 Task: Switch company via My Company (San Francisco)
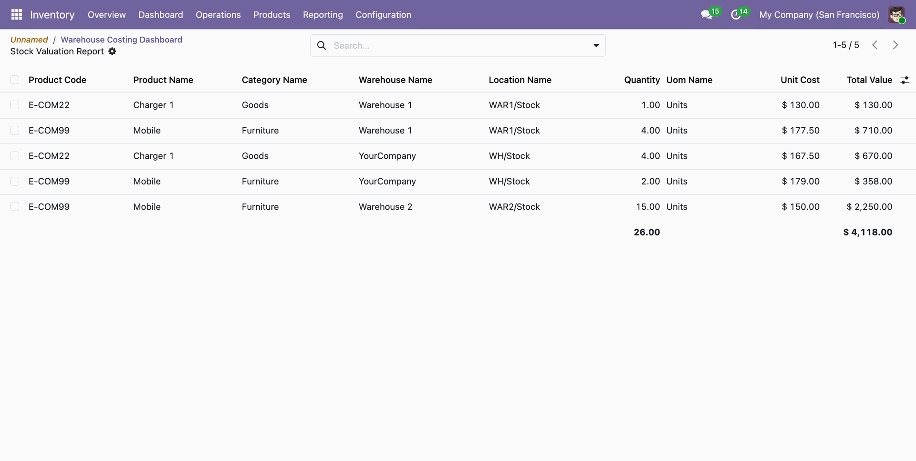[819, 15]
